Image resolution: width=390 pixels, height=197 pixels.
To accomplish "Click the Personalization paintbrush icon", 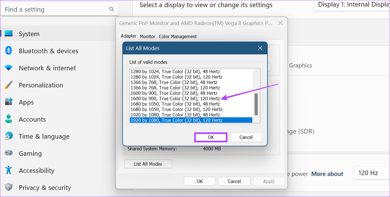I will click(x=9, y=85).
